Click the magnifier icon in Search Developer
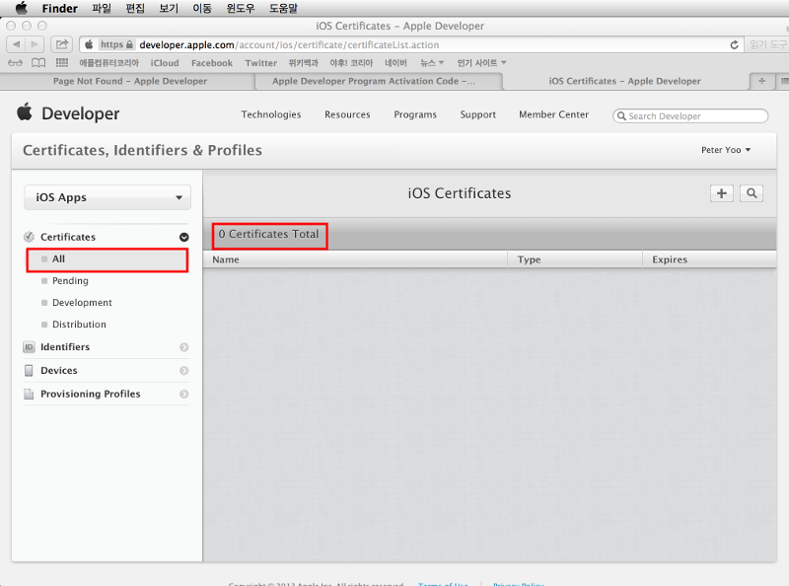789x586 pixels. click(621, 116)
